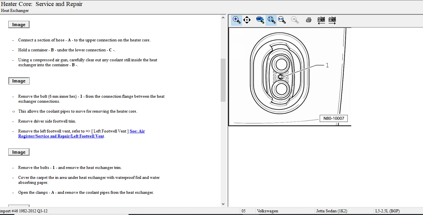Advance to the next image
The height and width of the screenshot is (215, 423).
coord(332,20)
